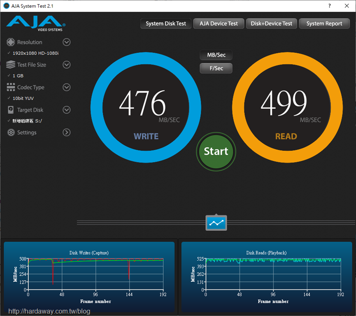Click the AJA app icon in title bar
356x316 pixels.
tap(7, 6)
